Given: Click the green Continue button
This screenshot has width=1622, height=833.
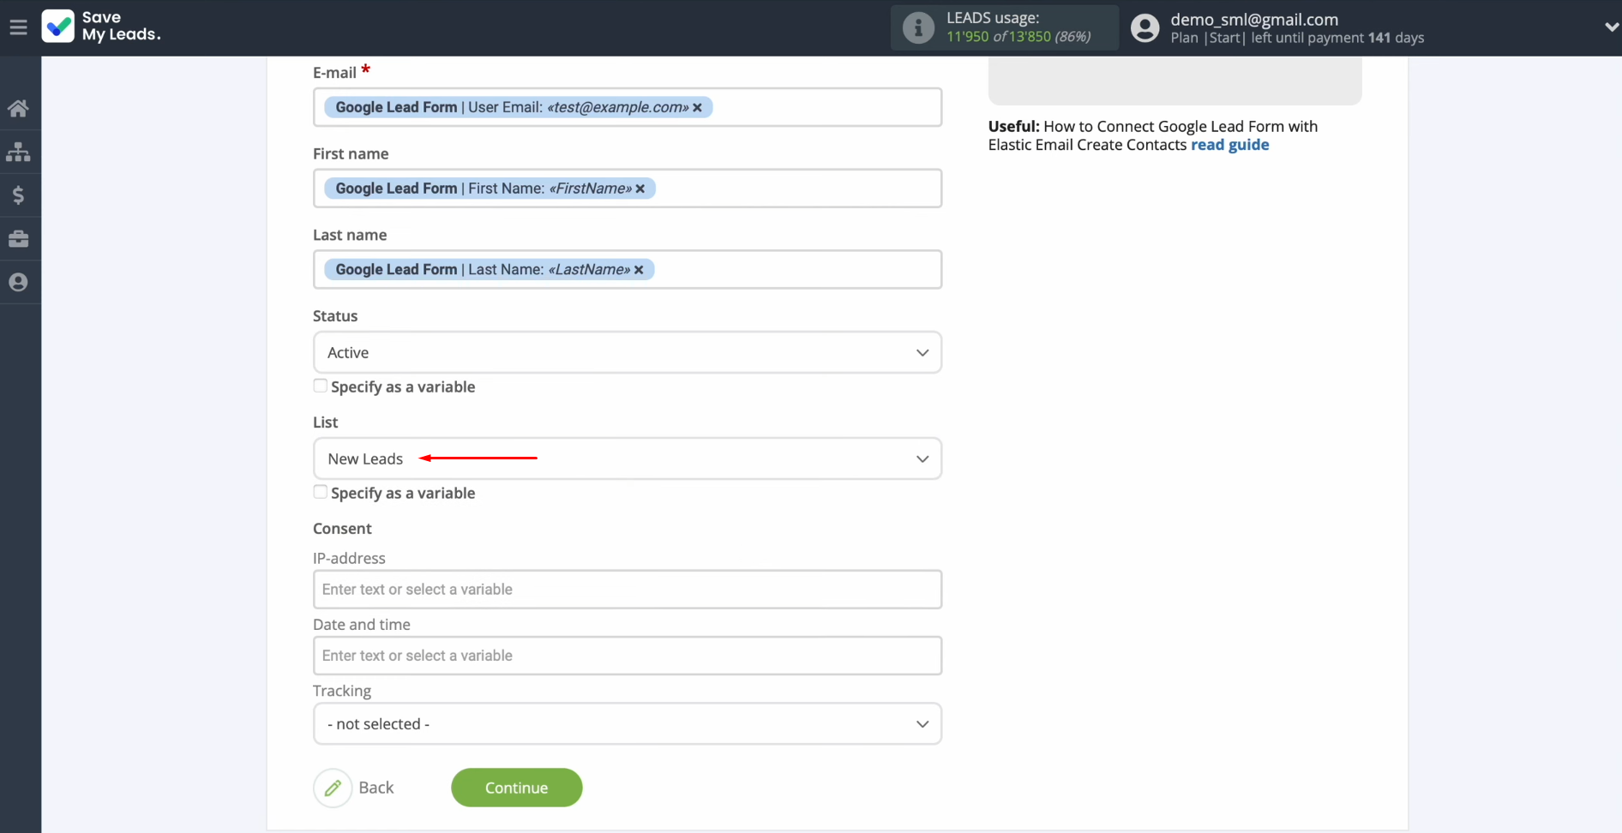Looking at the screenshot, I should pyautogui.click(x=517, y=788).
